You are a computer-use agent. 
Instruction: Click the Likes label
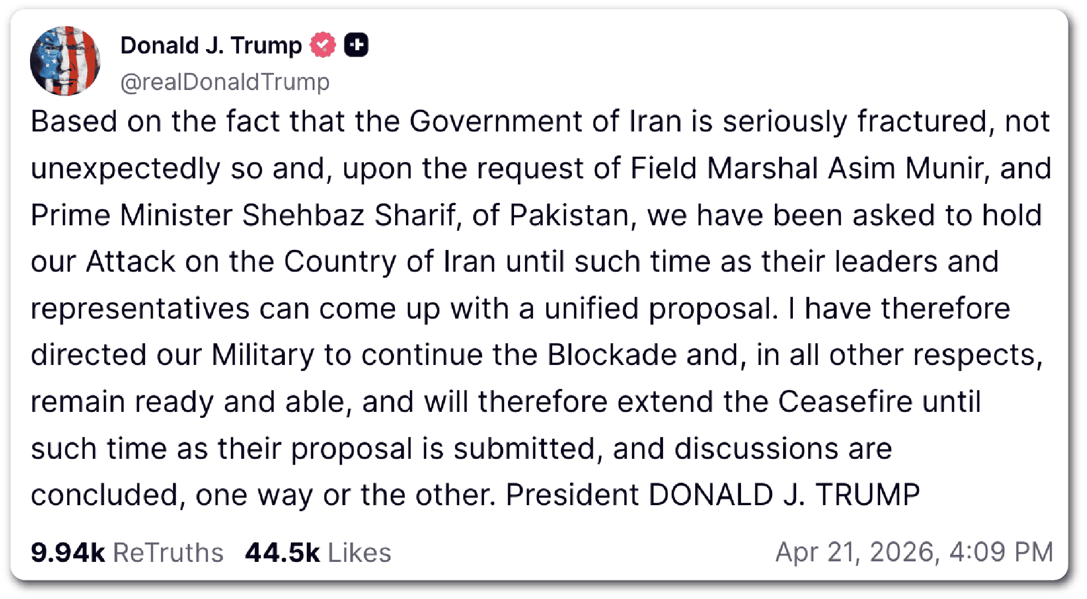(360, 552)
